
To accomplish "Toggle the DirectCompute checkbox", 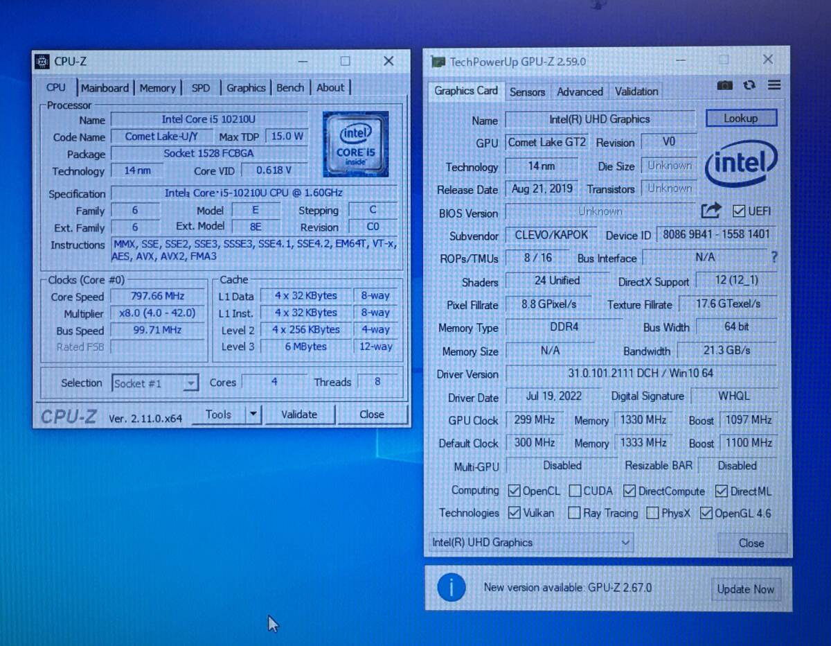I will click(629, 491).
